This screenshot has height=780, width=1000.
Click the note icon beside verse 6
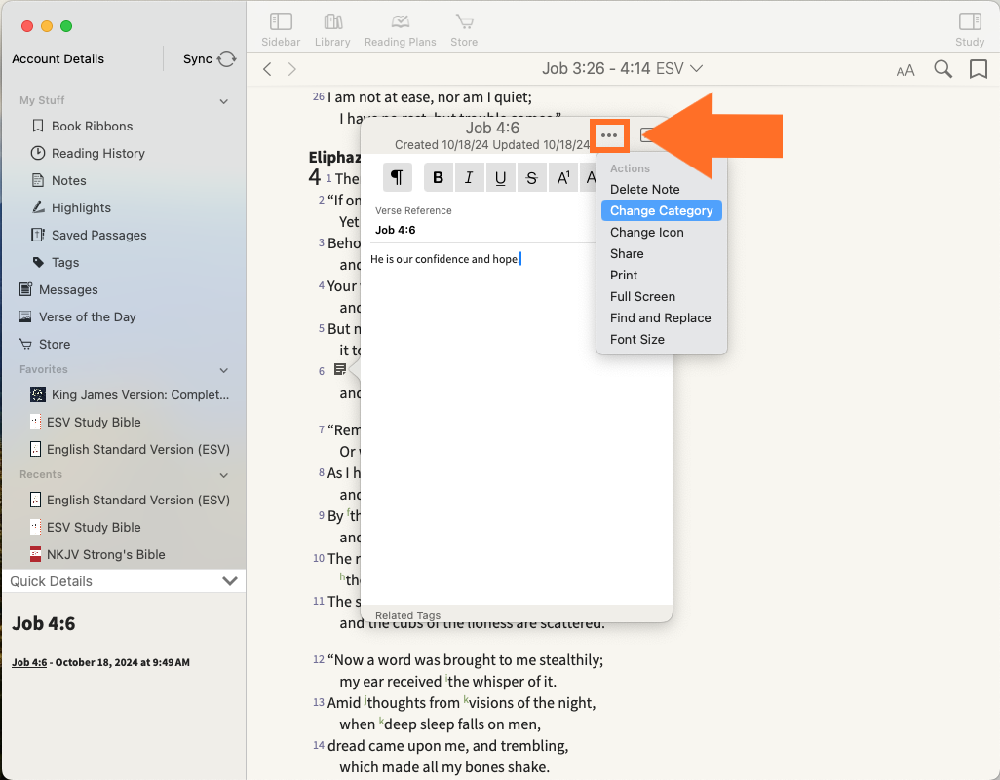(x=340, y=370)
